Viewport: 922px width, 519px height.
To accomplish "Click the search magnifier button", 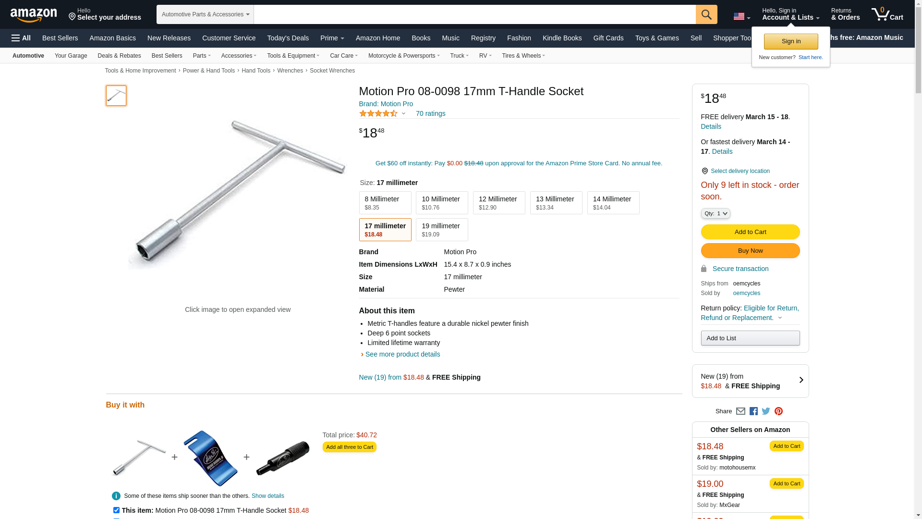I will 706,14.
